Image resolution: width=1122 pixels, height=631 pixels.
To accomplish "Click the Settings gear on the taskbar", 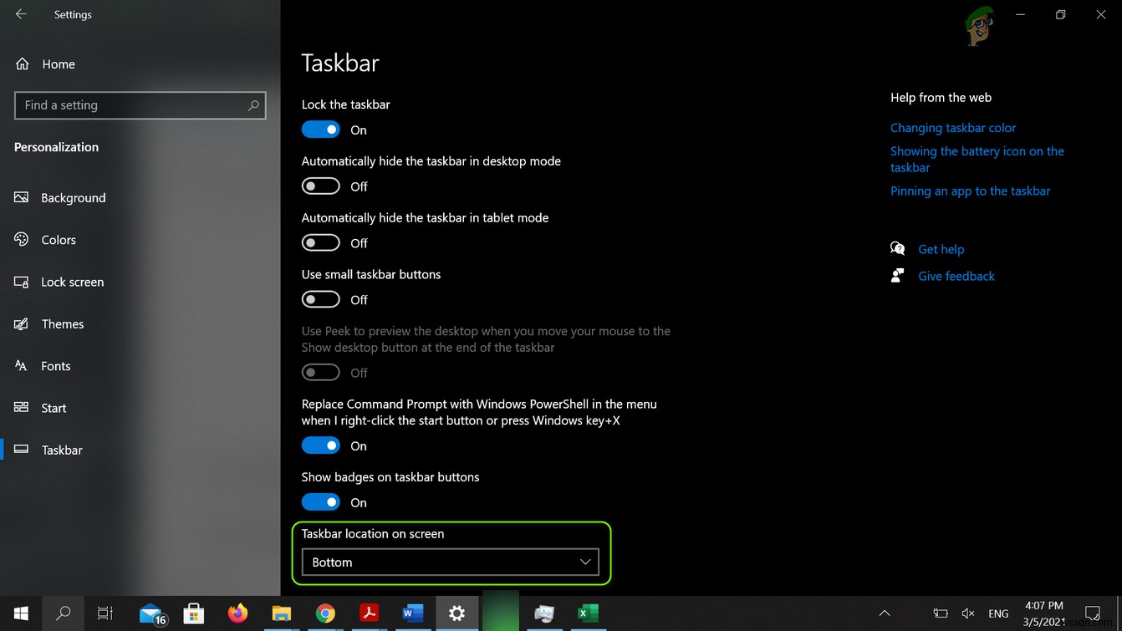I will (456, 613).
